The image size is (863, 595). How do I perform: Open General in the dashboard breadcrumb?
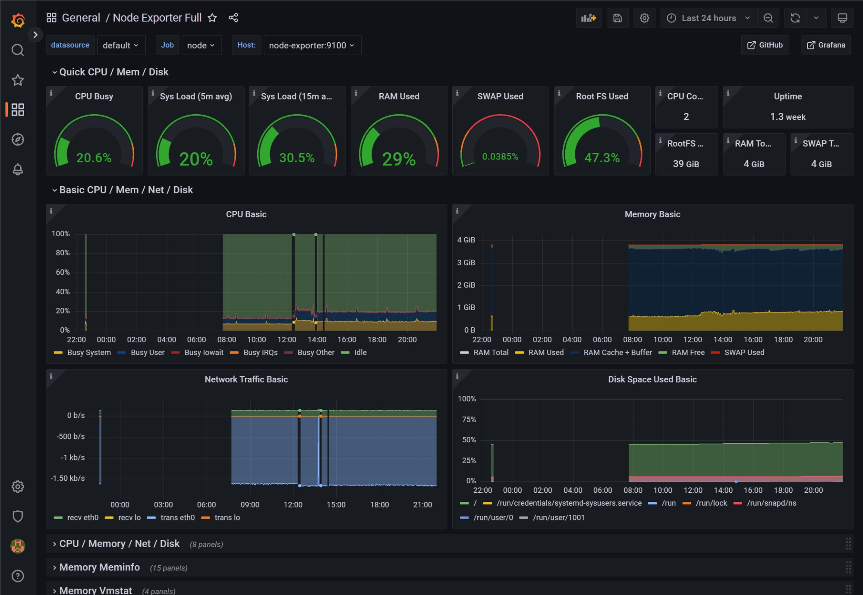click(81, 18)
